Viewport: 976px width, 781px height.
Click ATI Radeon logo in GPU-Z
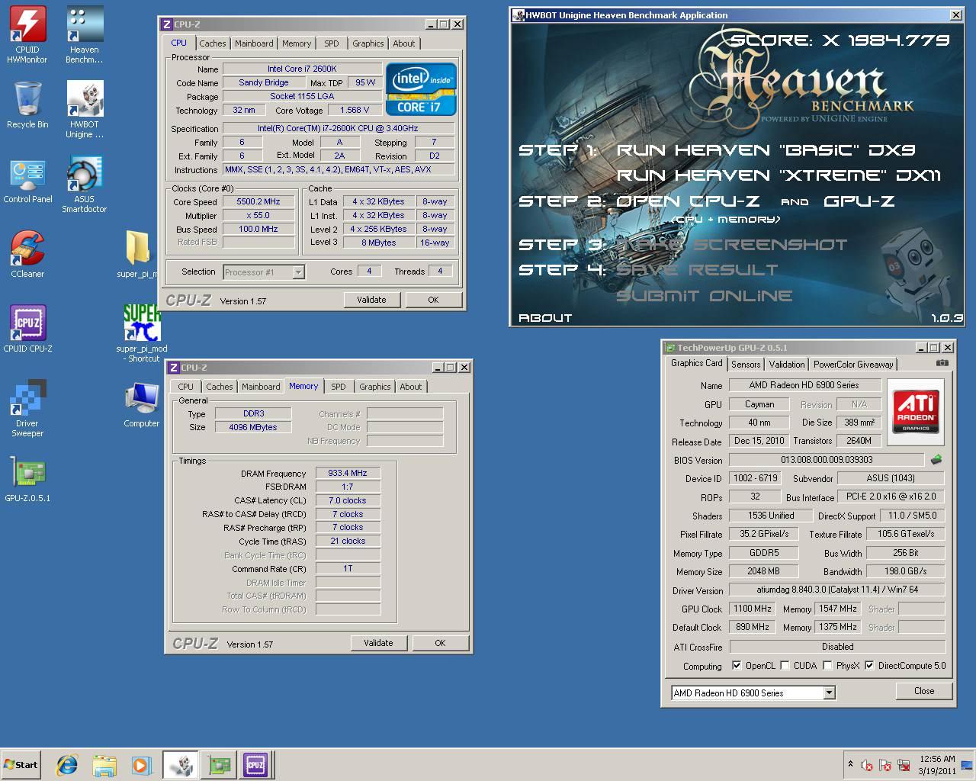coord(916,412)
